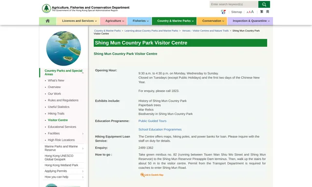Open Hong Kong Wetland Park
The width and height of the screenshot is (312, 187).
(x=61, y=165)
